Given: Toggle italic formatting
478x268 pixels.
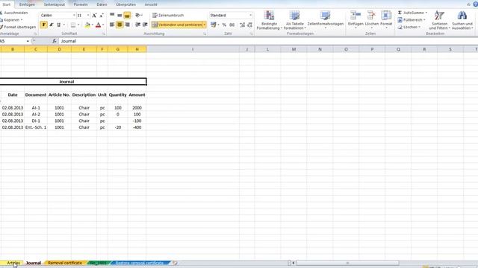Looking at the screenshot, I should (52, 25).
